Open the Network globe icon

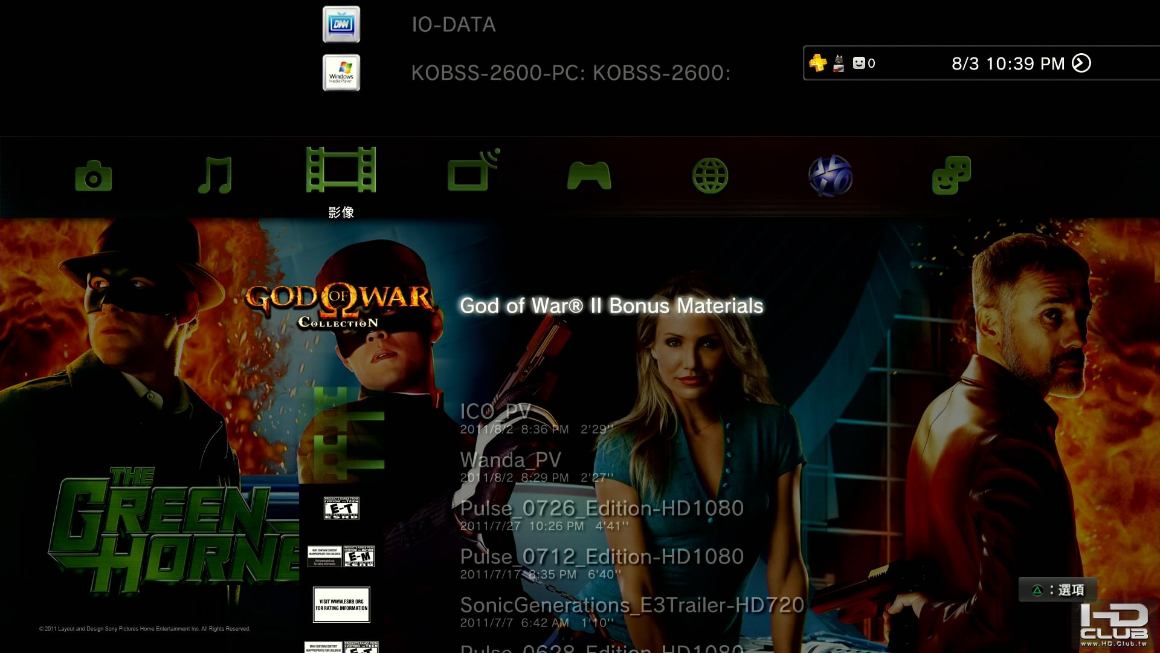tap(710, 175)
